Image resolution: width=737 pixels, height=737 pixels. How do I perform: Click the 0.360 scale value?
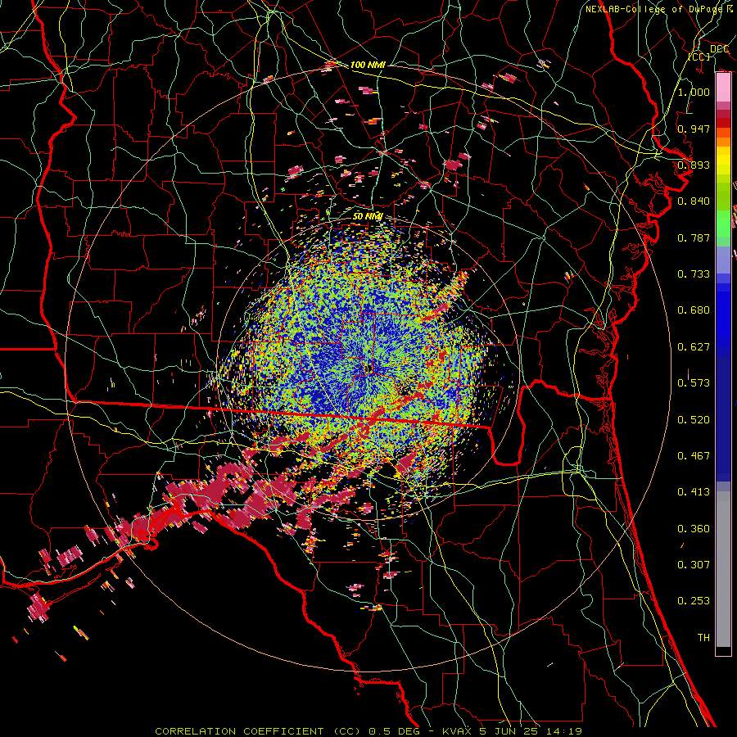tap(694, 529)
